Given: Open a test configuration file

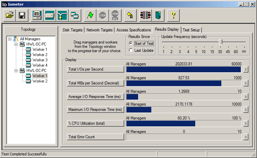Looking at the screenshot, I should tap(10, 16).
